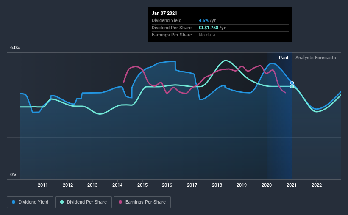Click the teal Dividend Per Share data point marker

click(292, 86)
